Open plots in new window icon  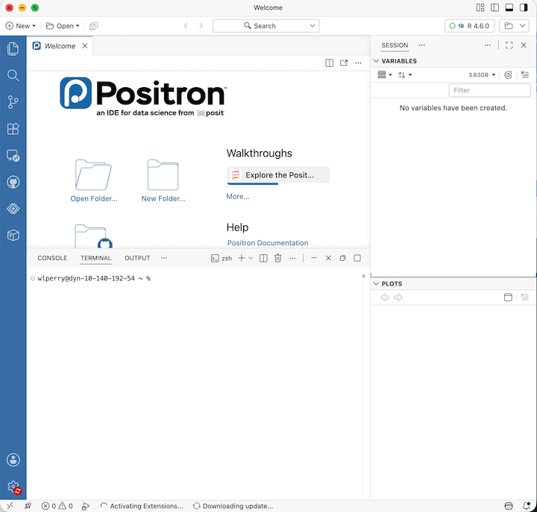coord(508,297)
